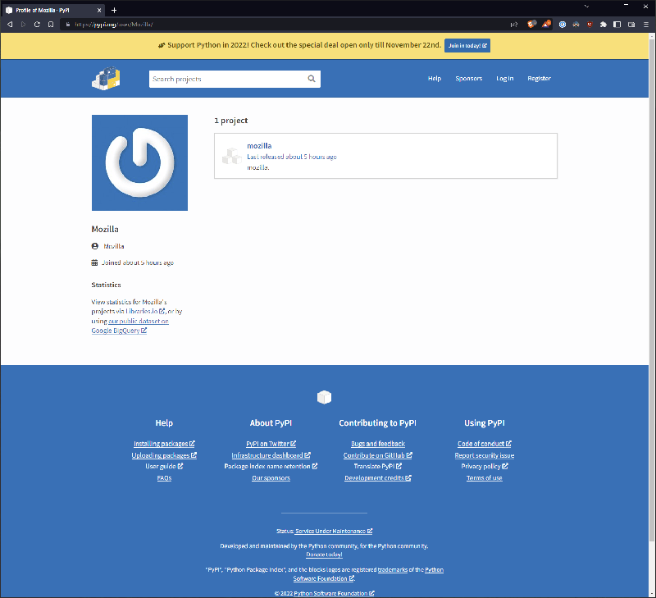Close the Profile of Mozilla tab
The image size is (656, 598).
coord(99,10)
